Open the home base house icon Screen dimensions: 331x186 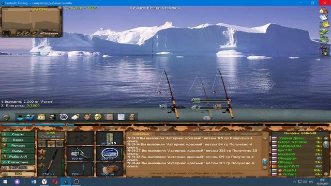[x=323, y=10]
